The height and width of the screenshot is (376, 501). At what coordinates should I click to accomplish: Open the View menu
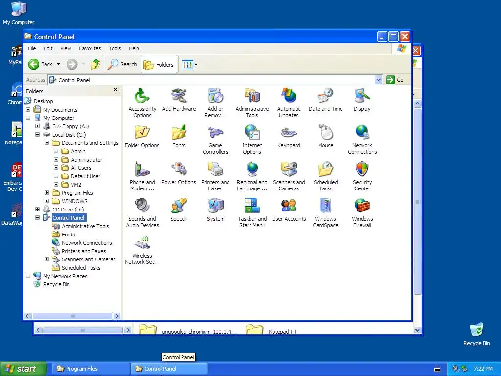point(66,48)
